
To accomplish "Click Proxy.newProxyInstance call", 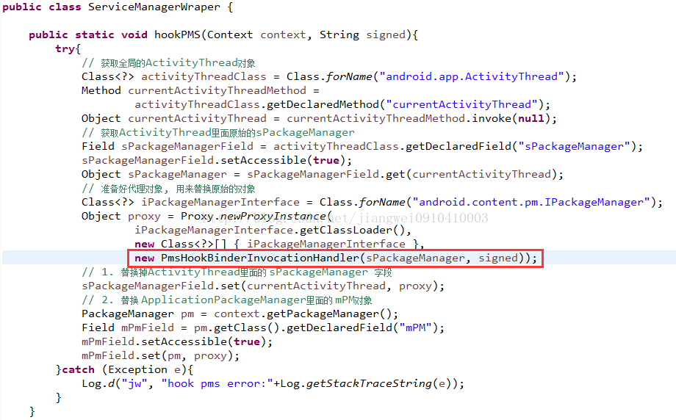I will click(x=256, y=217).
